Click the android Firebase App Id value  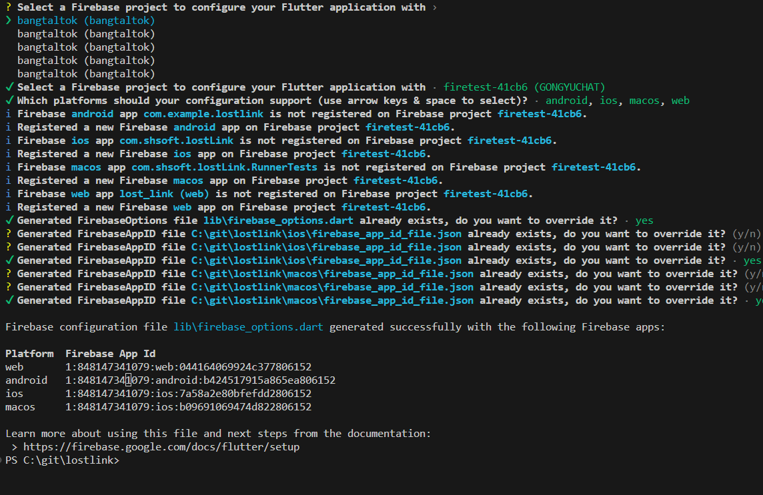(x=201, y=380)
